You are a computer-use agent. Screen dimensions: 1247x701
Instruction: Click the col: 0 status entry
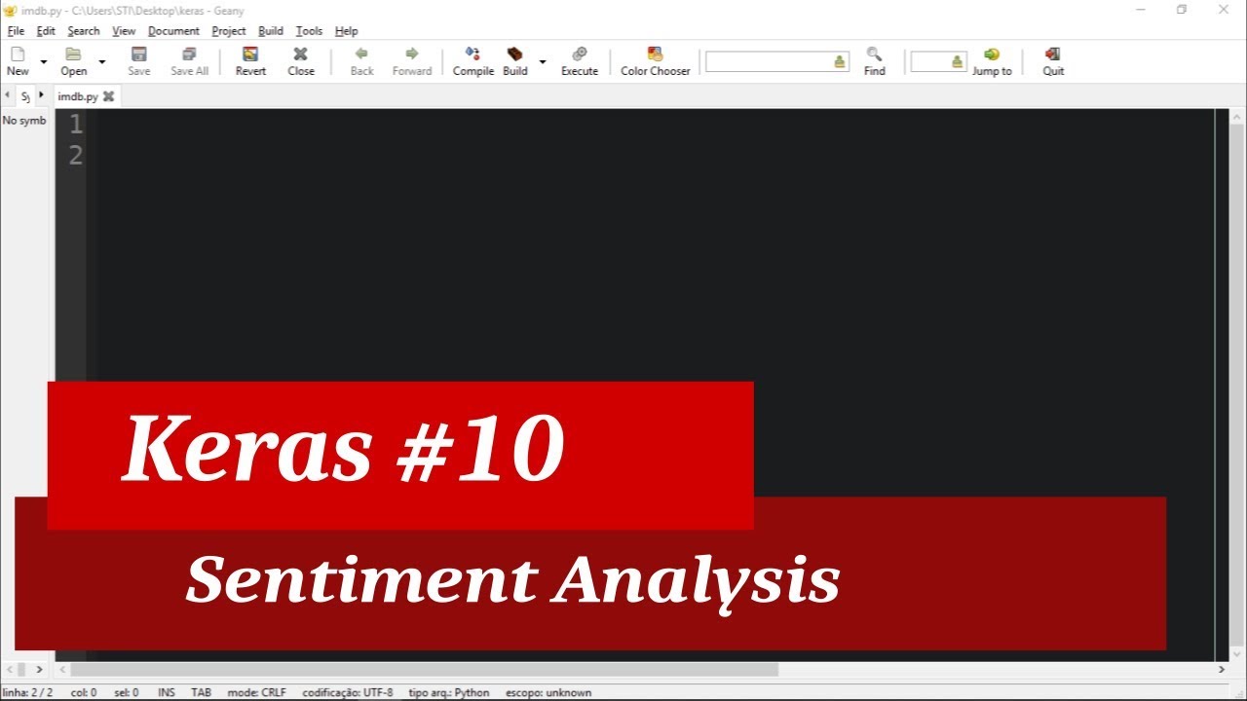point(84,692)
